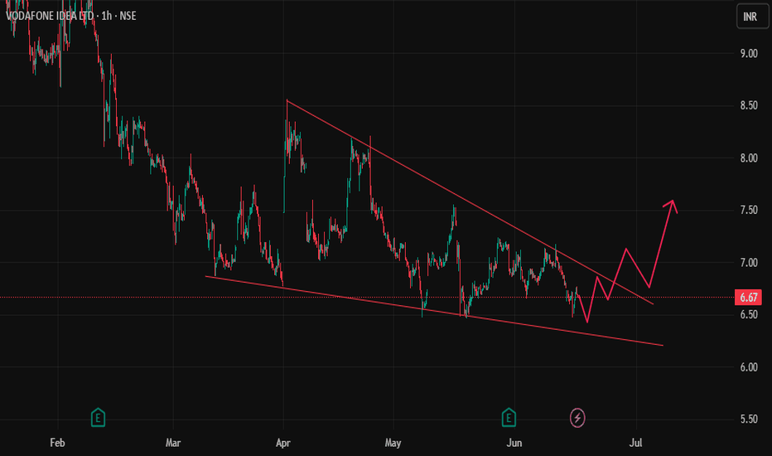
Task: Click the May label on time axis
Action: (x=393, y=443)
